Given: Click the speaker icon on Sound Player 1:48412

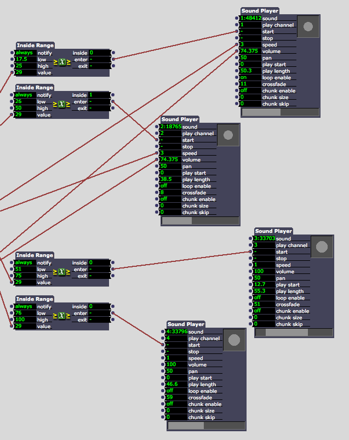Looking at the screenshot, I should [x=308, y=26].
